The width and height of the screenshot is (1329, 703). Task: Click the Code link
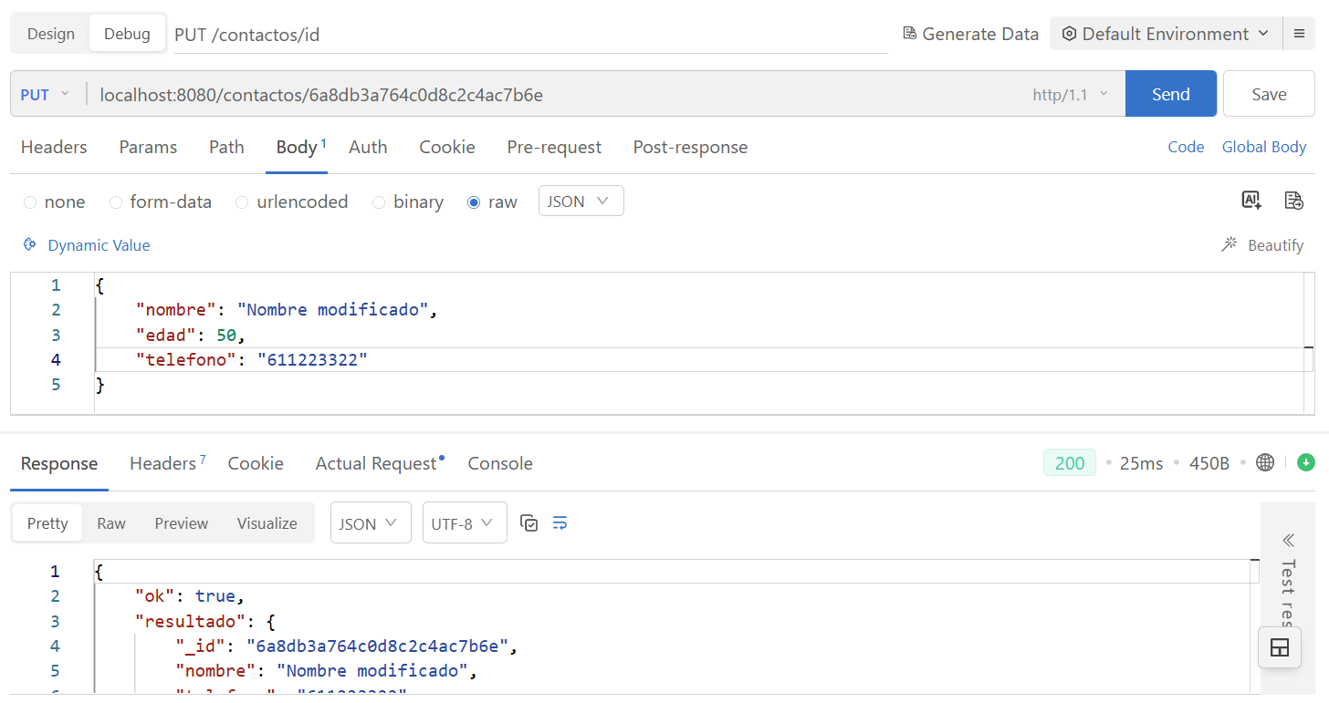(x=1186, y=147)
